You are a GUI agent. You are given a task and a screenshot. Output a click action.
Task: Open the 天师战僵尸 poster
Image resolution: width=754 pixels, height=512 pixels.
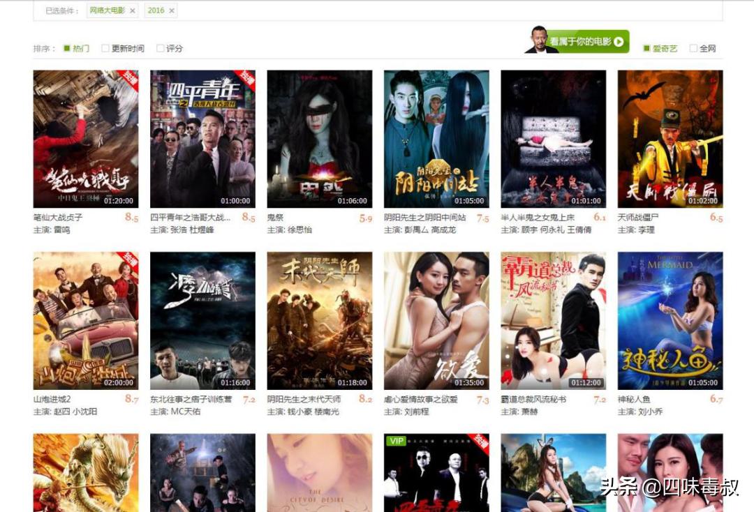[670, 139]
